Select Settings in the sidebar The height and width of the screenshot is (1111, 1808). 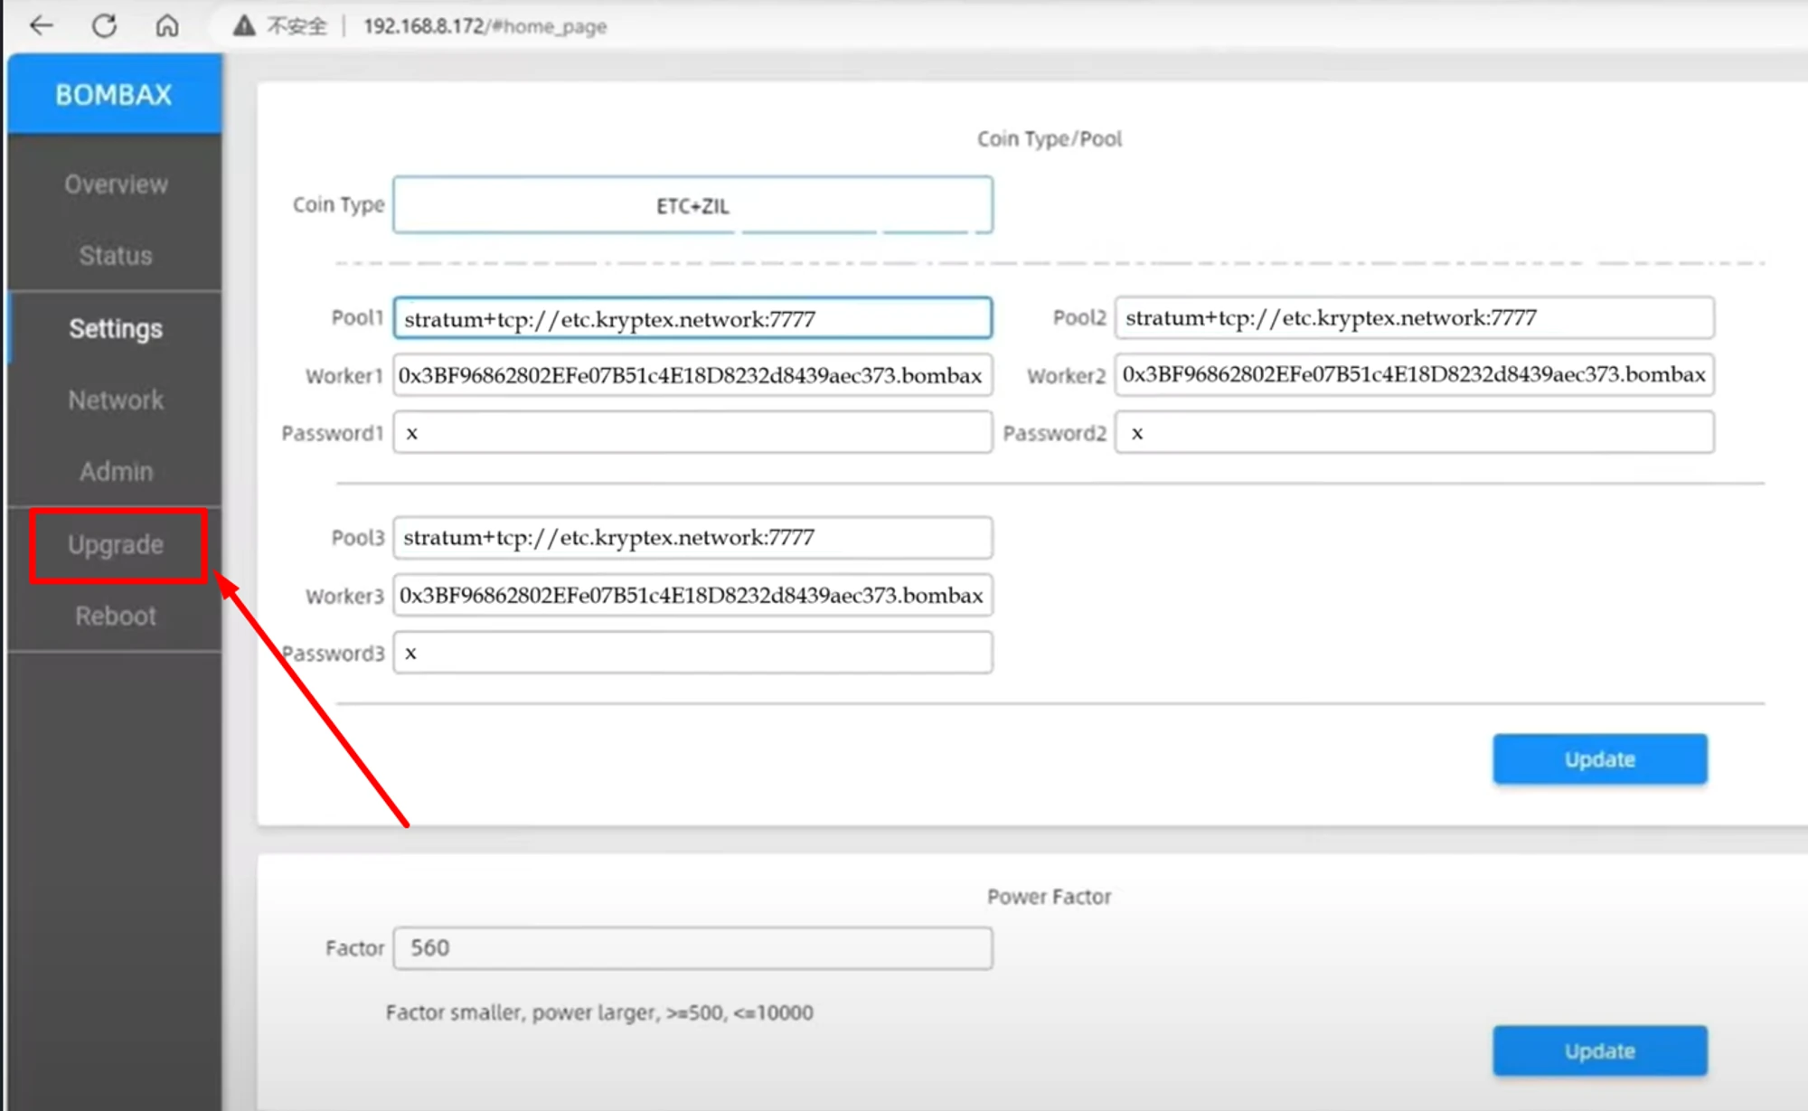(x=116, y=328)
